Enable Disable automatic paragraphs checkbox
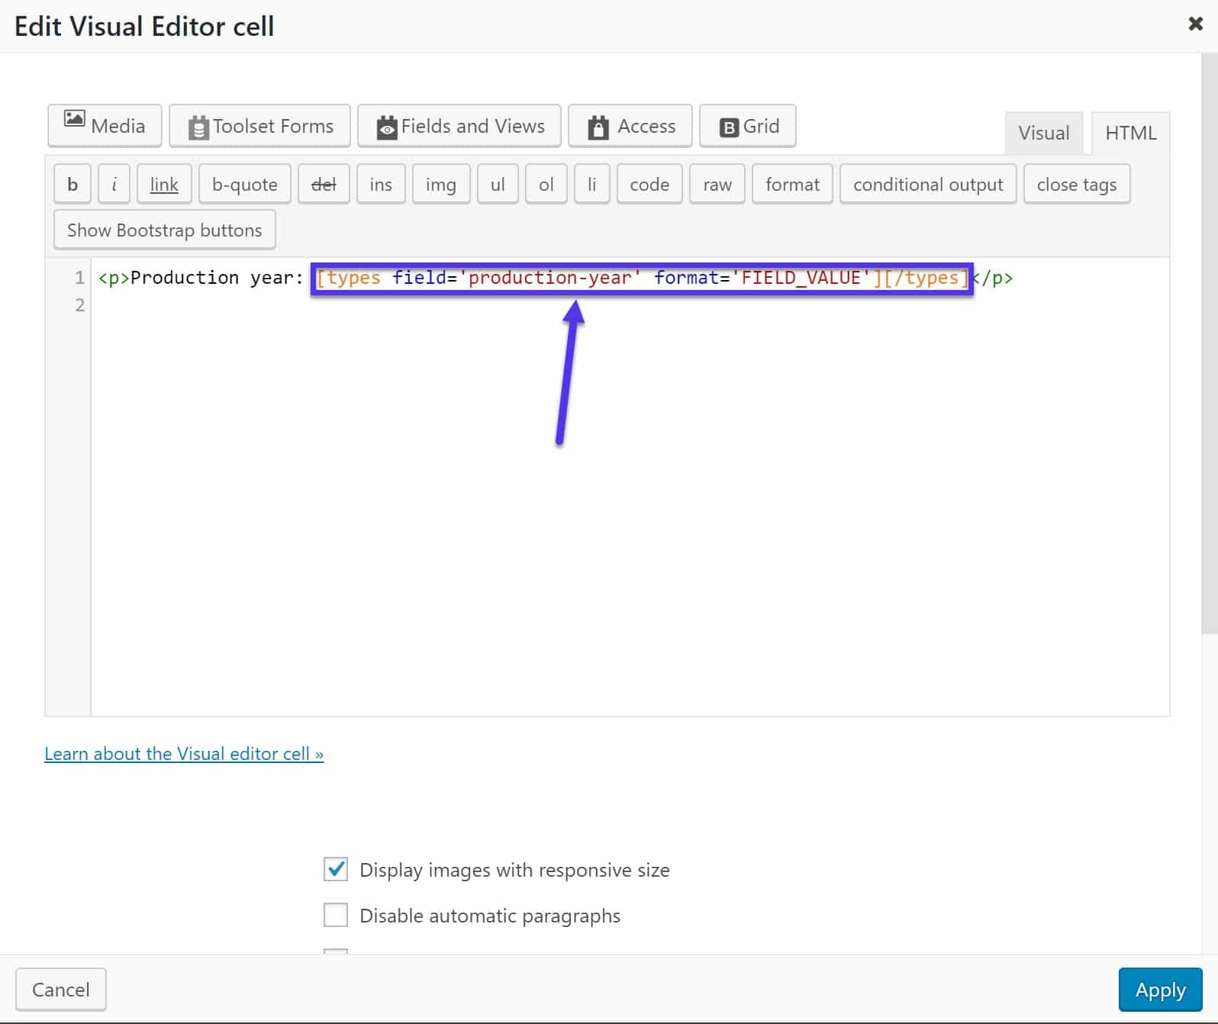The width and height of the screenshot is (1218, 1024). tap(336, 915)
